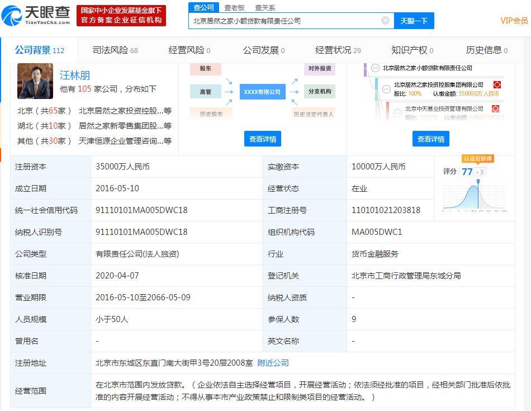Collapse the 北京居然之家小额贷款有限责任公司 tree node
The height and width of the screenshot is (411, 531).
(374, 68)
